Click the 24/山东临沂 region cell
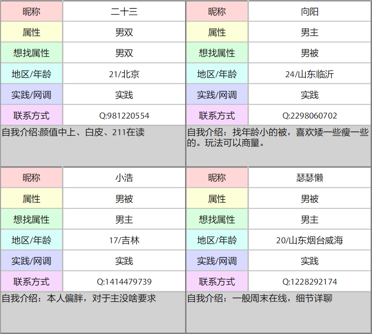 point(310,73)
